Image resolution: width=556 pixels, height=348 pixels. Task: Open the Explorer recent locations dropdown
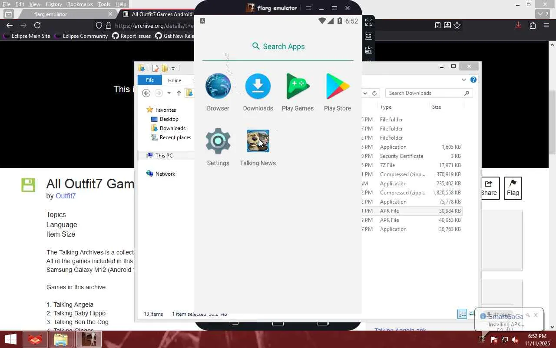tap(169, 93)
